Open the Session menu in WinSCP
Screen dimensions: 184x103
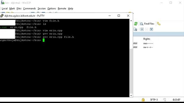click(41, 9)
